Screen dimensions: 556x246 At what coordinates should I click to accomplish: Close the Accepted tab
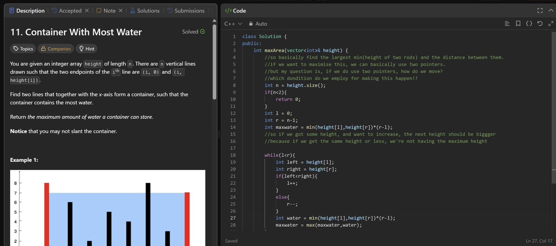(x=87, y=11)
